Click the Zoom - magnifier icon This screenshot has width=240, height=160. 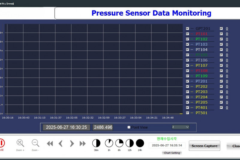35,143
